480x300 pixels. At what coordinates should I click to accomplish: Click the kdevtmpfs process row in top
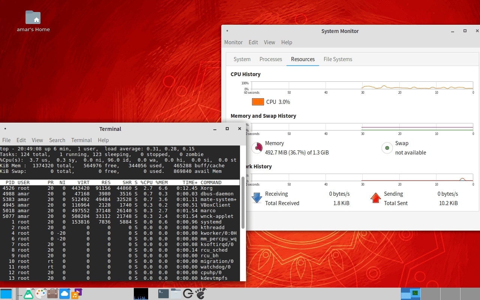click(x=120, y=278)
